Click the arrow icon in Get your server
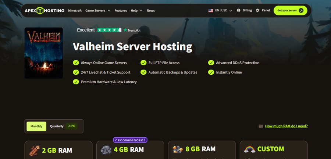 (x=301, y=11)
